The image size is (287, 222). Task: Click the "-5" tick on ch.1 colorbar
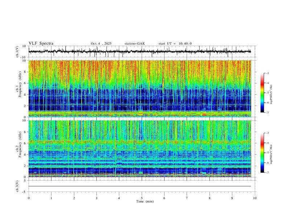coord(267,93)
